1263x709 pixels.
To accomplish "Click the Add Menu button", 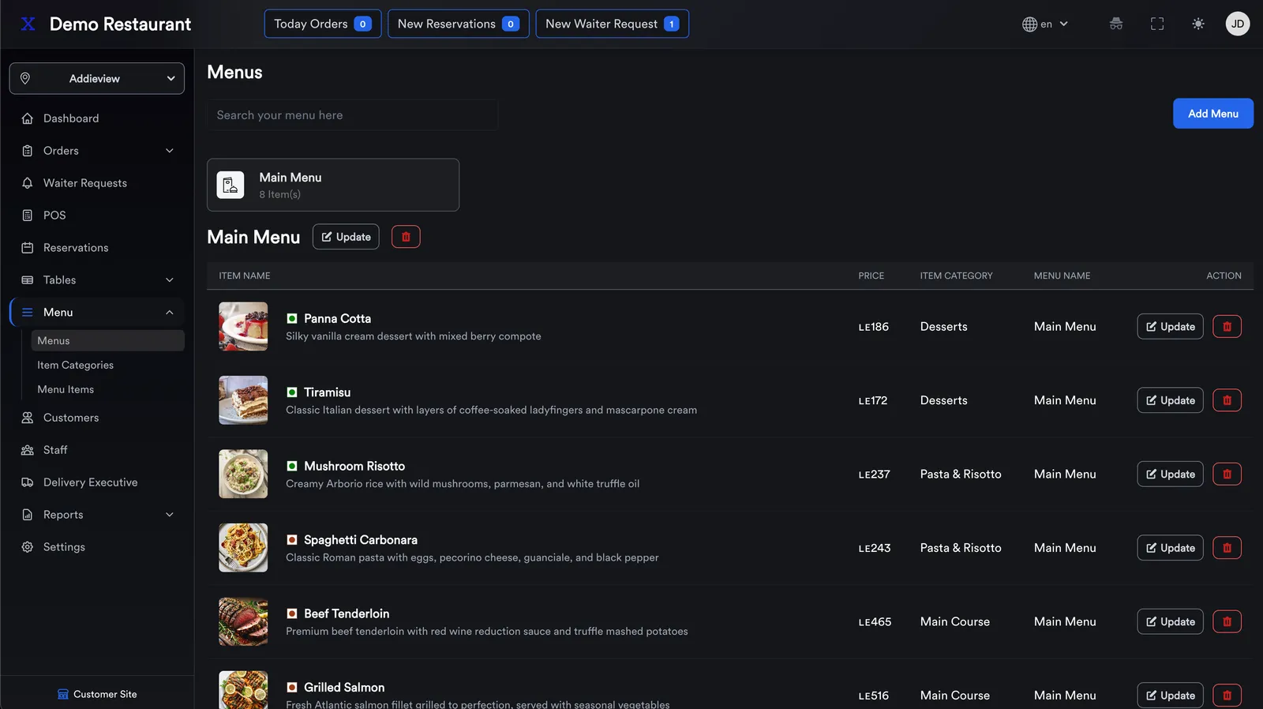I will [x=1213, y=114].
